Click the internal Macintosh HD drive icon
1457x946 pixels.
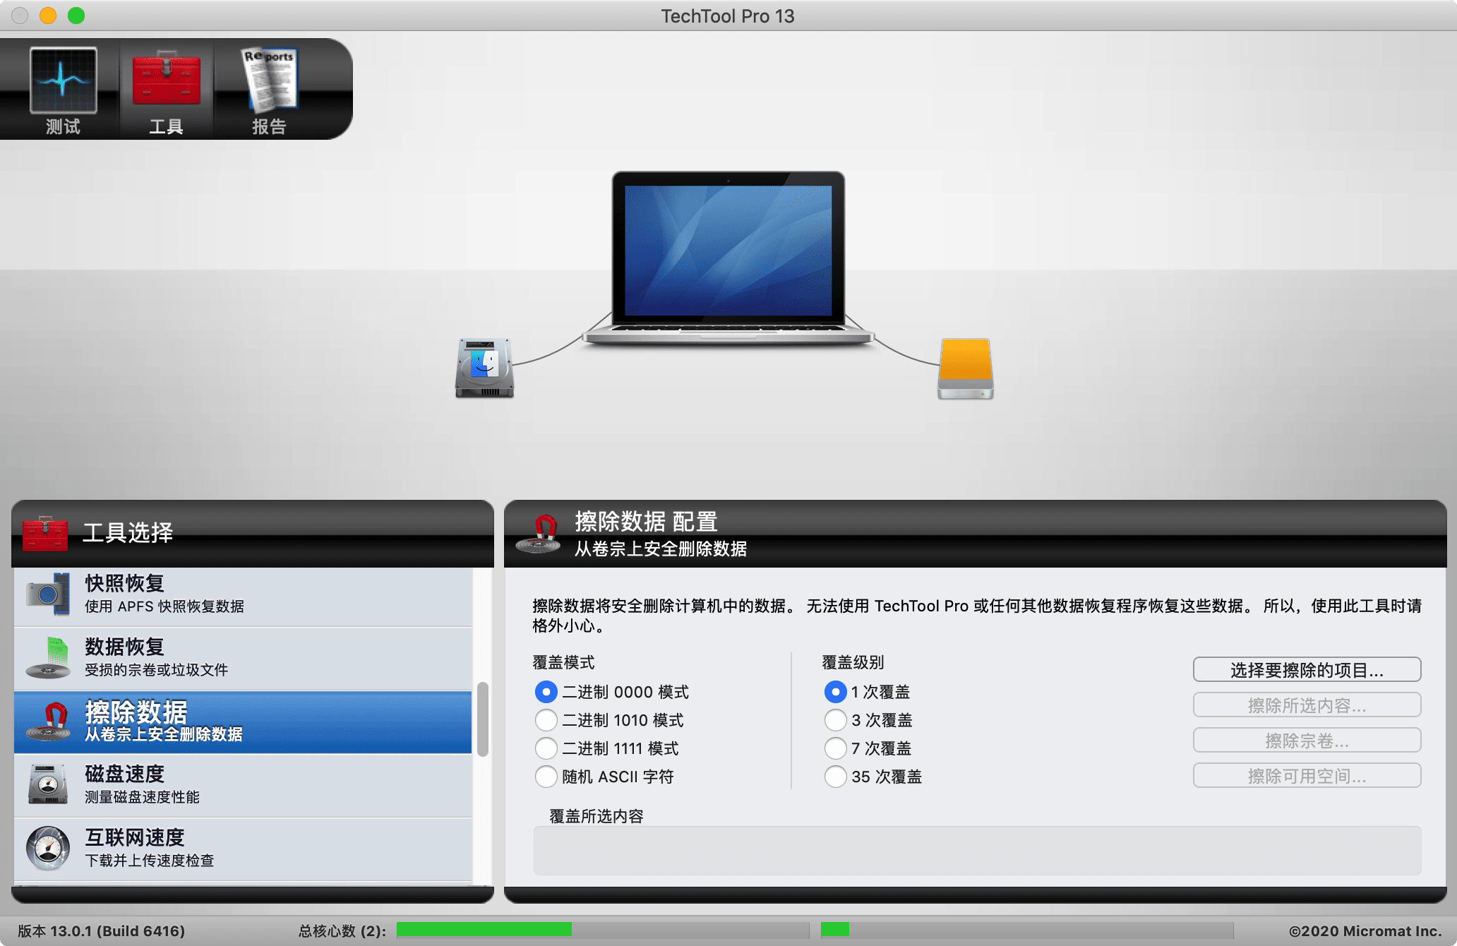[484, 368]
